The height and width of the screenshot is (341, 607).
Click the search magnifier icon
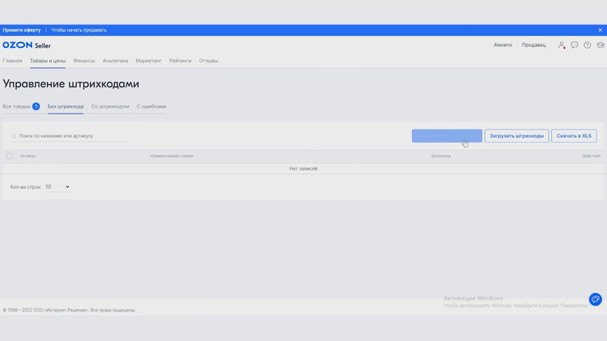click(x=14, y=136)
